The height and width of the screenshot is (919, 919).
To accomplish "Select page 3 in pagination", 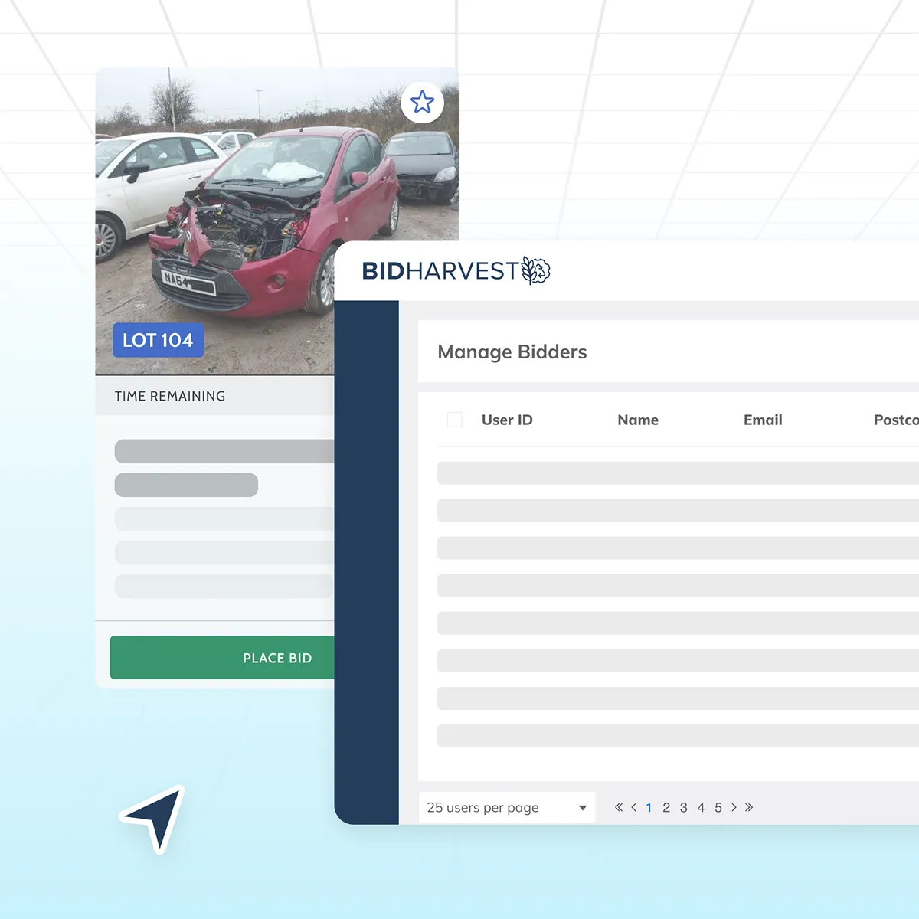I will 684,807.
